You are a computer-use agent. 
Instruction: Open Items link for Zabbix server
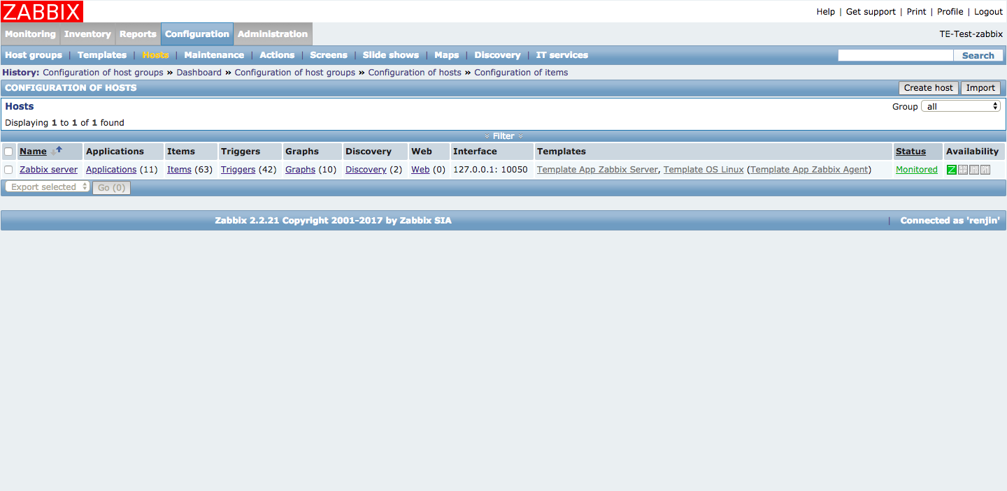[179, 170]
